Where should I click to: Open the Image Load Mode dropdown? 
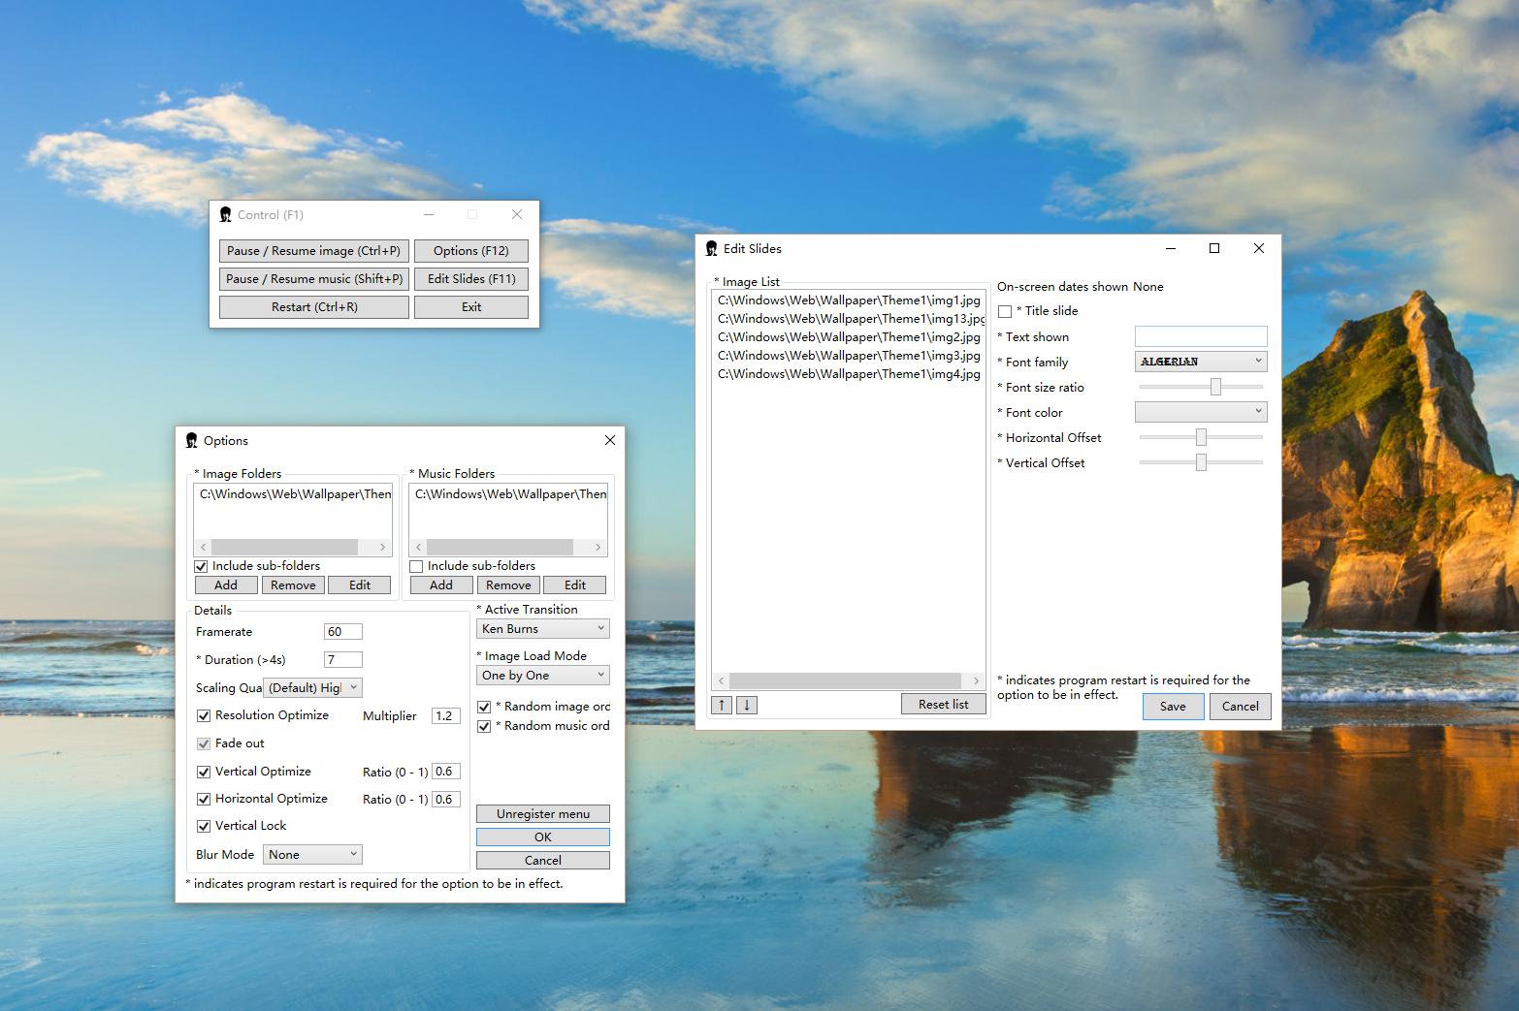click(543, 675)
